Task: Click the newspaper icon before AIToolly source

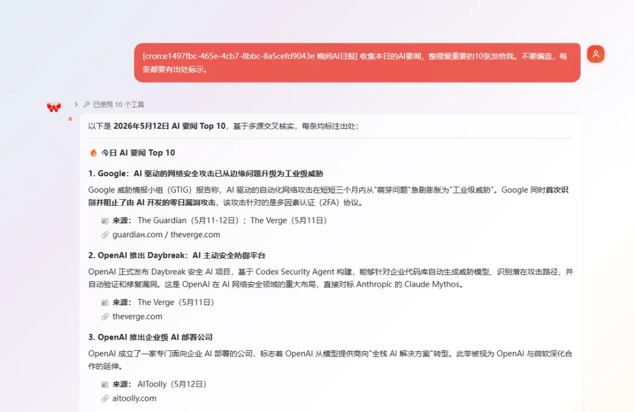Action: [x=104, y=384]
